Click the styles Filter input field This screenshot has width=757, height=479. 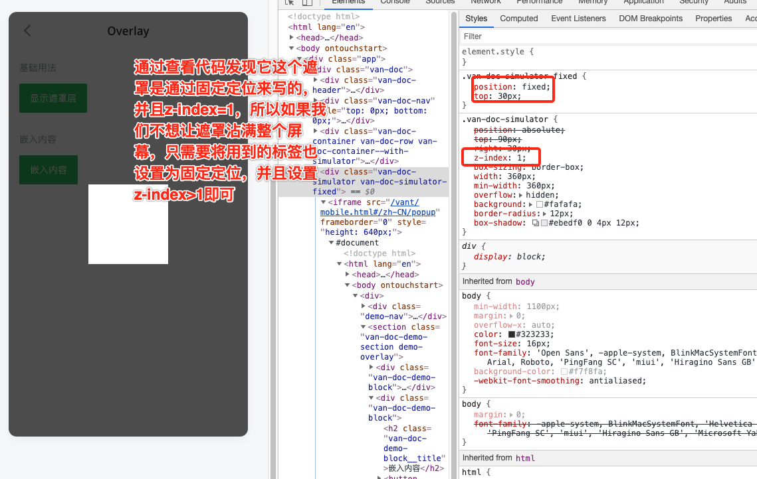coord(565,36)
